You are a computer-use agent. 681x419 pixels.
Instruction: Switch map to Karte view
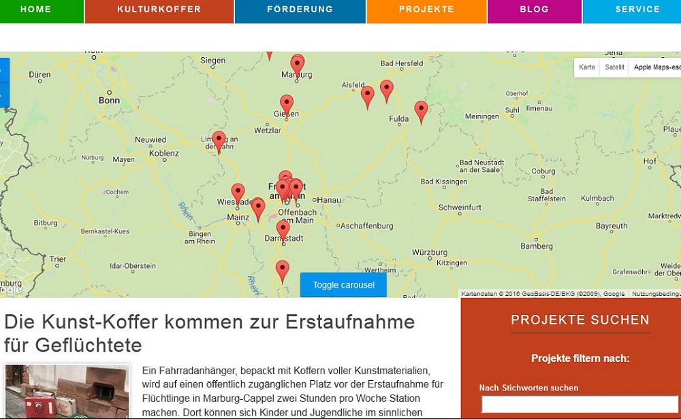587,67
